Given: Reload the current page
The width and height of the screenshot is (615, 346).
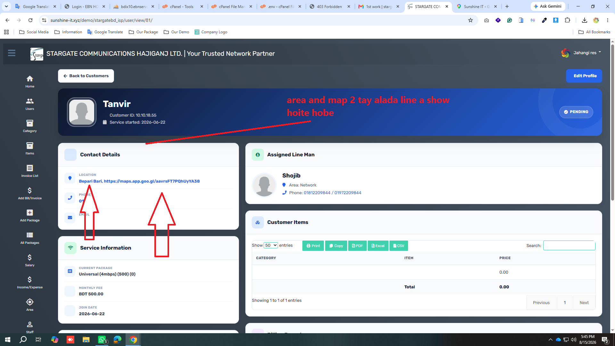Looking at the screenshot, I should tap(30, 20).
